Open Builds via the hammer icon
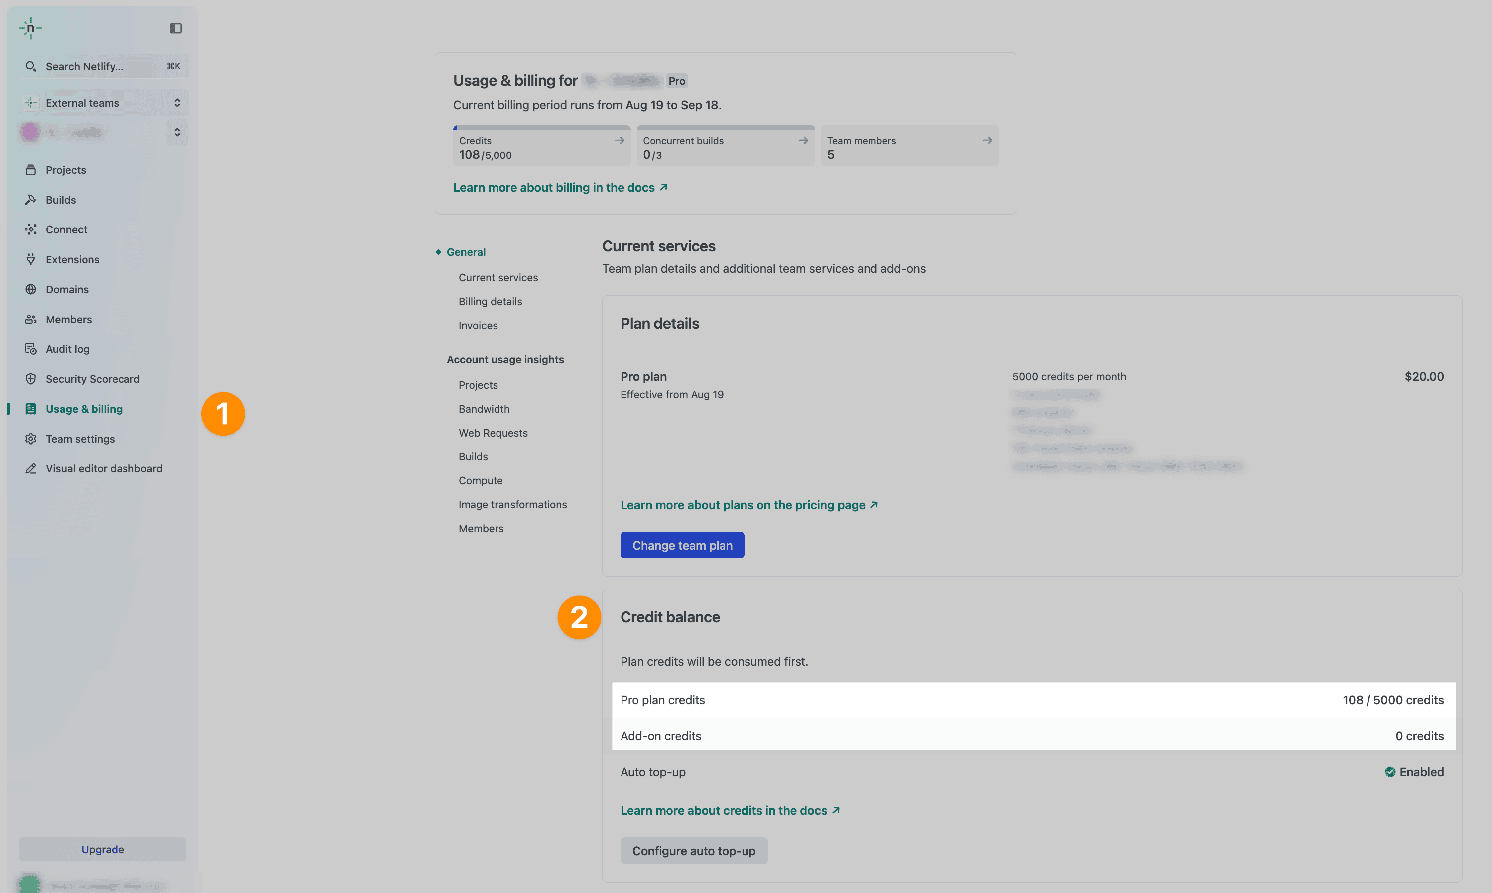Viewport: 1492px width, 893px height. coord(31,200)
